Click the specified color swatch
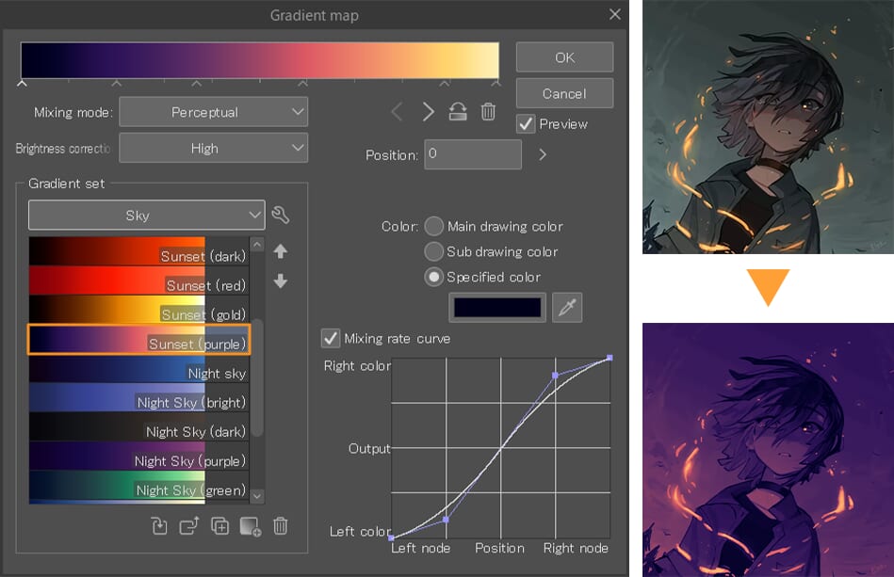 pos(498,308)
